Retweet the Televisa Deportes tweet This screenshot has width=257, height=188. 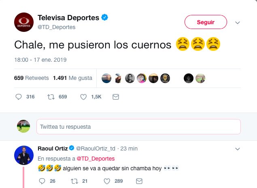coord(51,97)
